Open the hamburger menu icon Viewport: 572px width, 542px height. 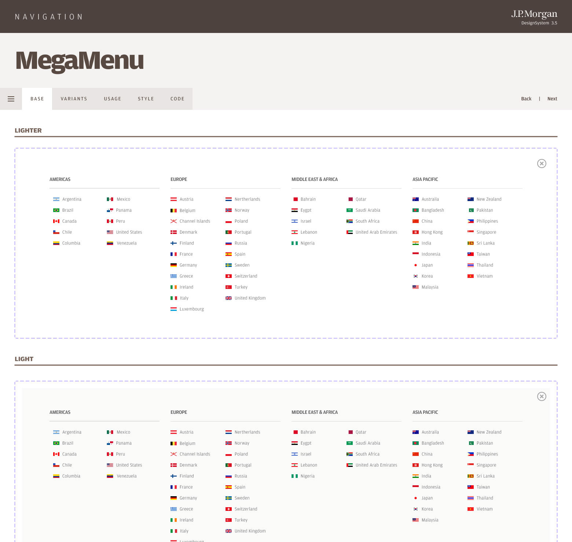11,99
